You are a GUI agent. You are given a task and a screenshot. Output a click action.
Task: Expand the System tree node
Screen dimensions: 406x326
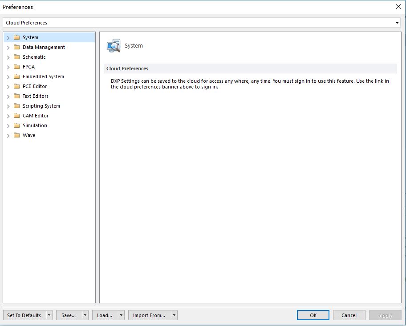pyautogui.click(x=8, y=38)
